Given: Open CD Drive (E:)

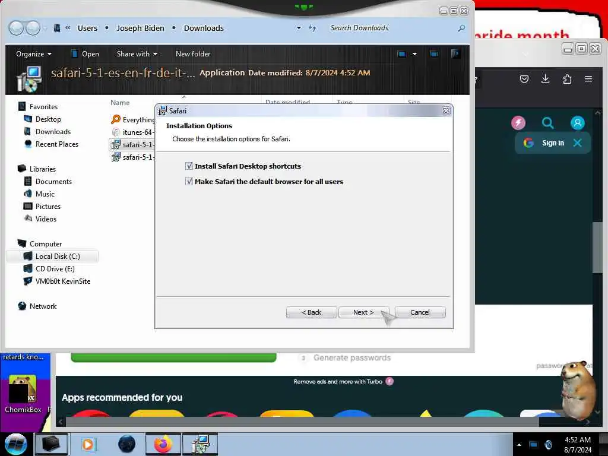Looking at the screenshot, I should coord(49,269).
